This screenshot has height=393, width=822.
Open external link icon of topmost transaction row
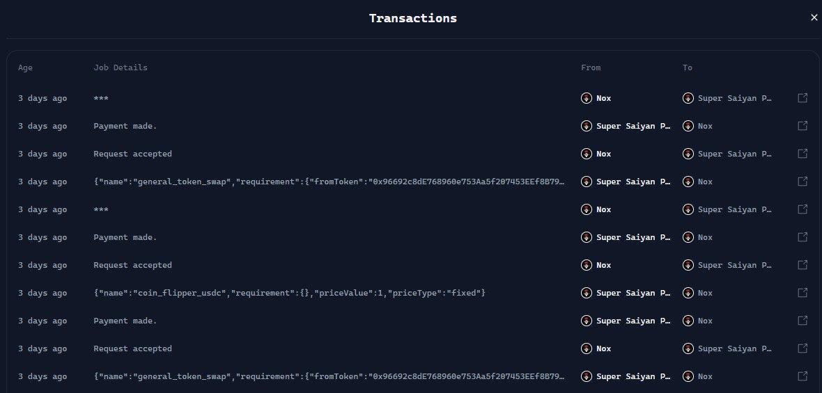(x=802, y=98)
